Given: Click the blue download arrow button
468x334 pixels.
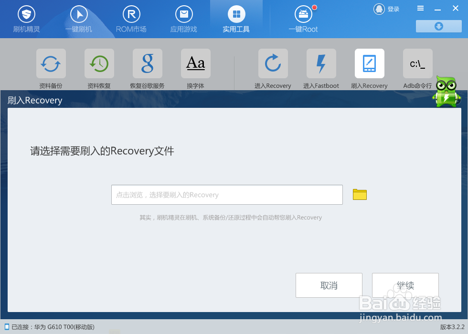Looking at the screenshot, I should pos(438,26).
